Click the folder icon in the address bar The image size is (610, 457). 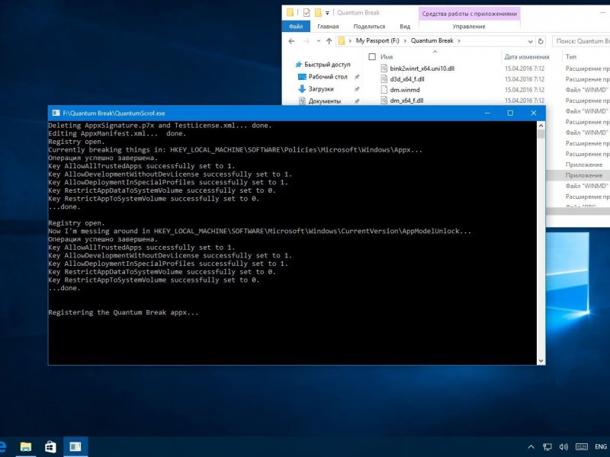click(x=342, y=41)
